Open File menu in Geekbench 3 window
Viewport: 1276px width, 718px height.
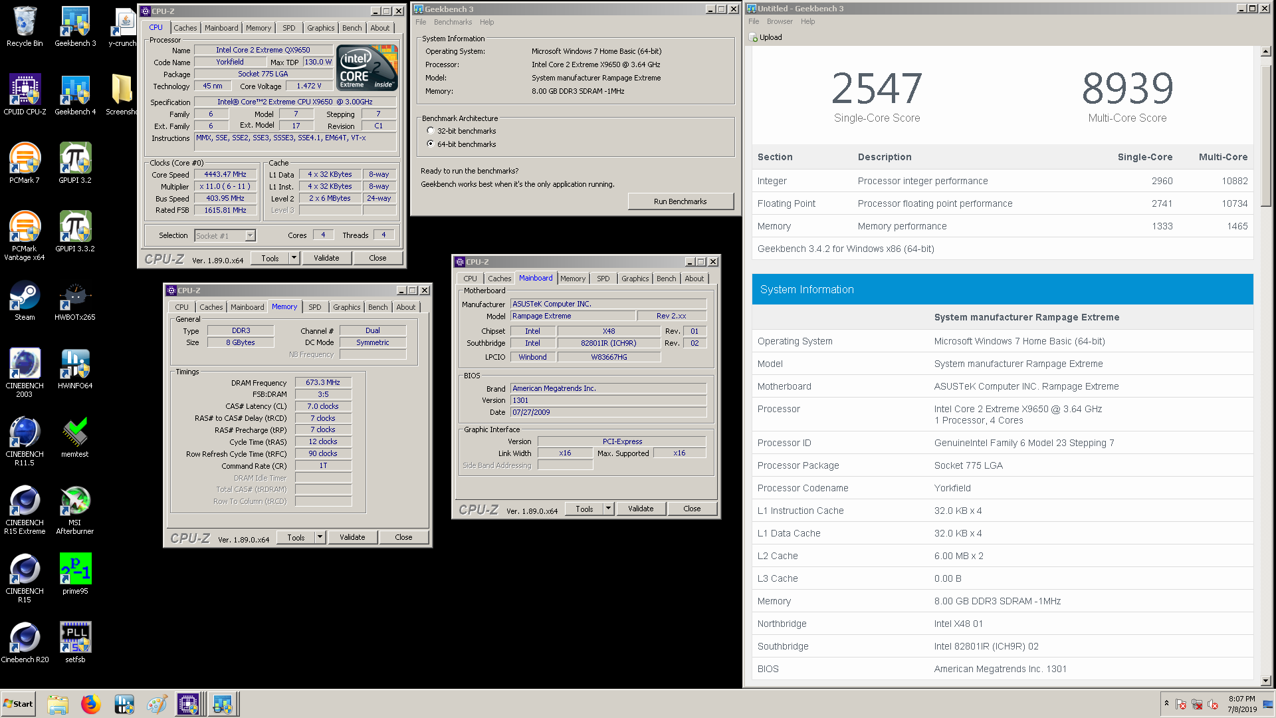[421, 22]
